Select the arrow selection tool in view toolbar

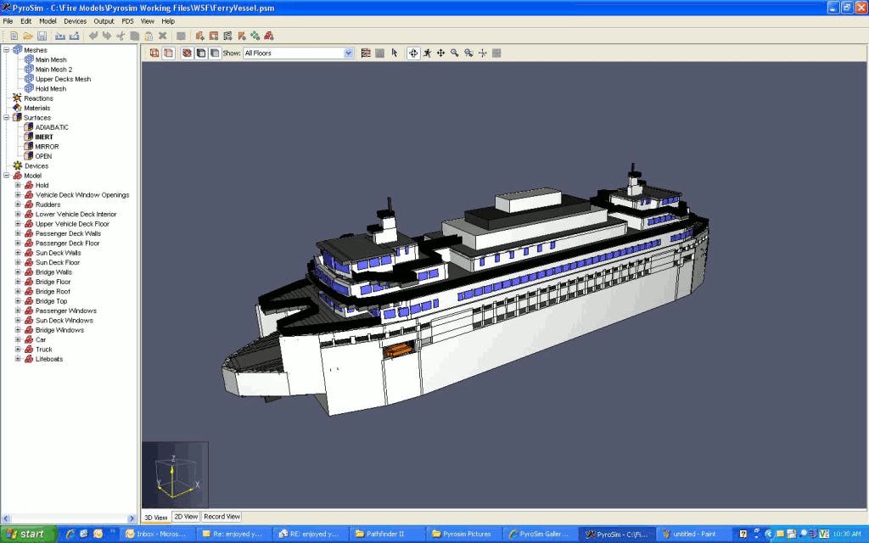coord(395,53)
